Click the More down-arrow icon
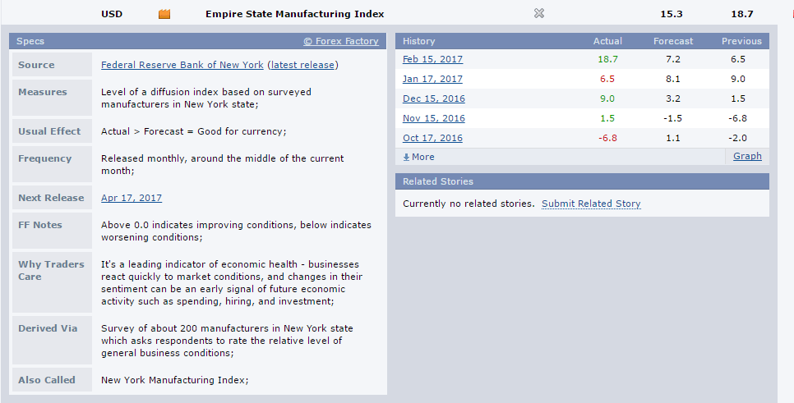This screenshot has height=403, width=794. 406,158
